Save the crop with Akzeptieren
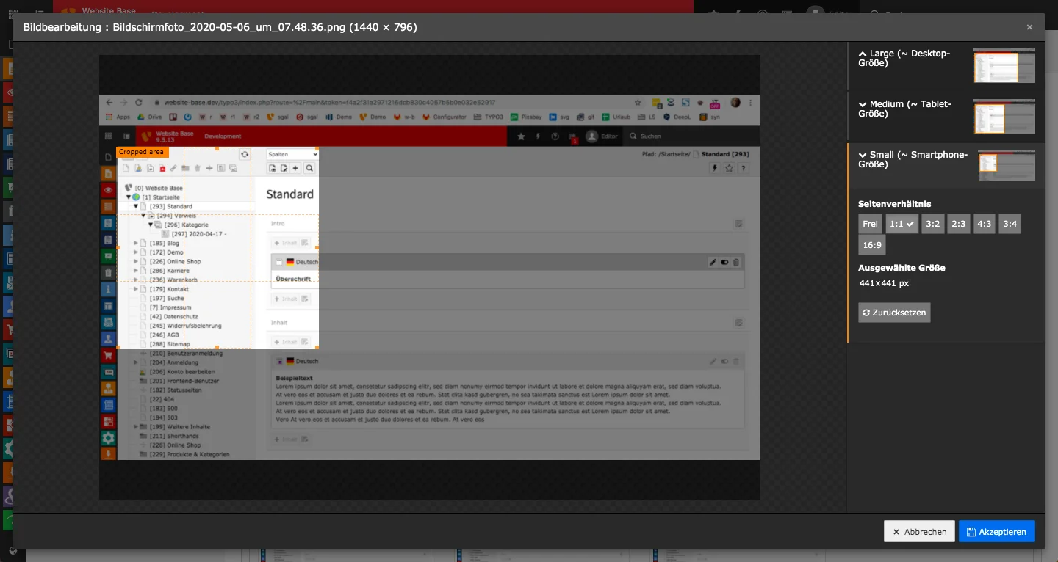Screen dimensions: 1058x562 point(996,531)
